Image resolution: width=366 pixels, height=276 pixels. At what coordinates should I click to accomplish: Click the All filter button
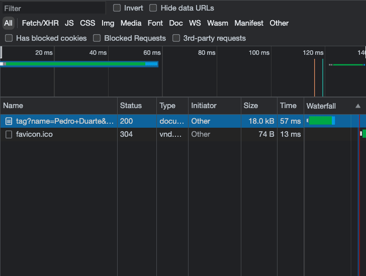pyautogui.click(x=8, y=23)
